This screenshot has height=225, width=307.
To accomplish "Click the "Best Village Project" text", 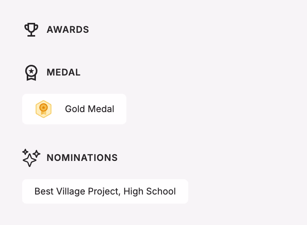I will [76, 191].
